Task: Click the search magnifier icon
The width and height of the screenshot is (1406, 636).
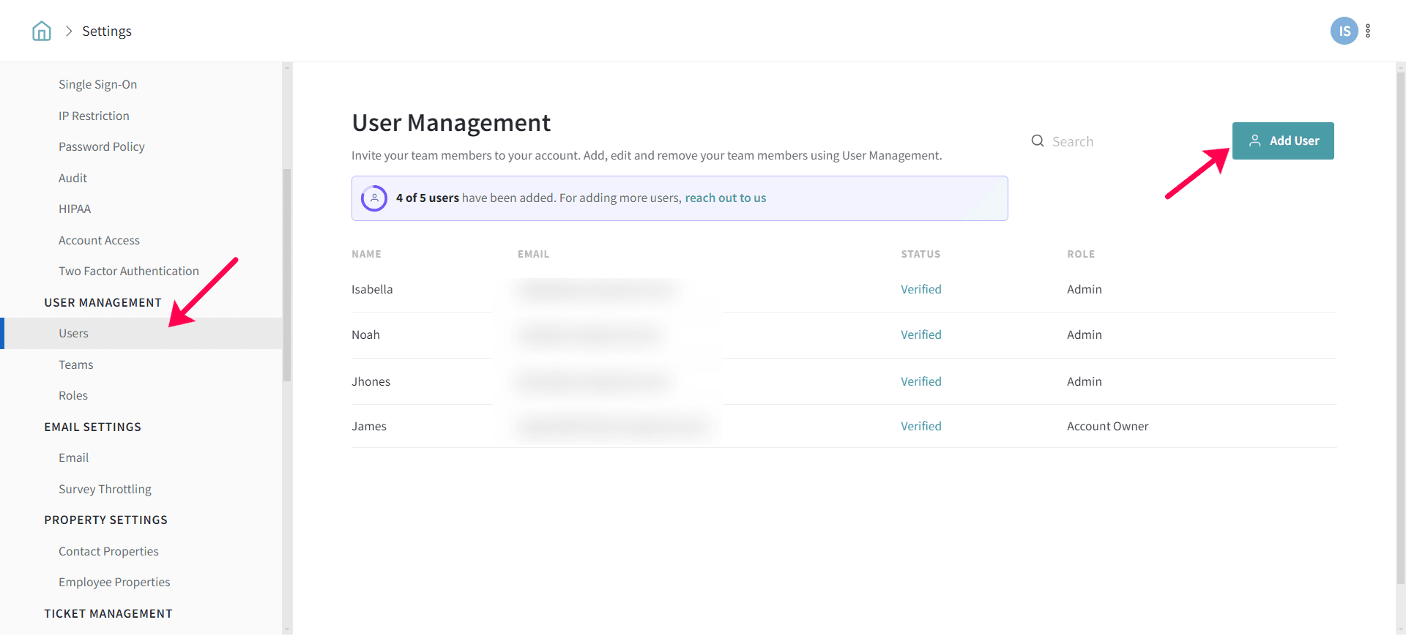Action: point(1038,141)
